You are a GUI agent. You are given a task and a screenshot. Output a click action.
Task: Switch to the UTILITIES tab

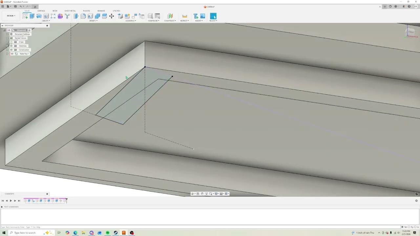click(116, 11)
